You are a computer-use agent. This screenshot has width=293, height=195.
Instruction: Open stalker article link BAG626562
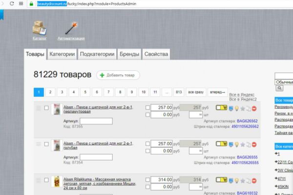247,121
